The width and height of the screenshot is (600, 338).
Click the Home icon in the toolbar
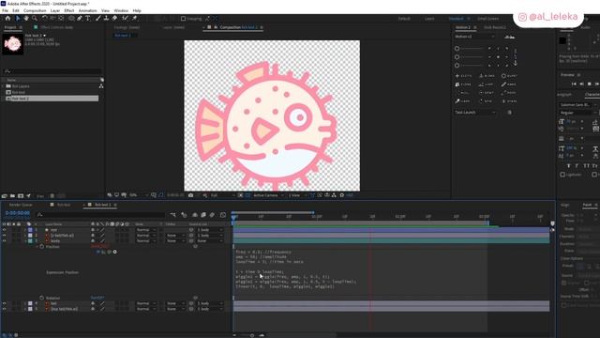(7, 19)
